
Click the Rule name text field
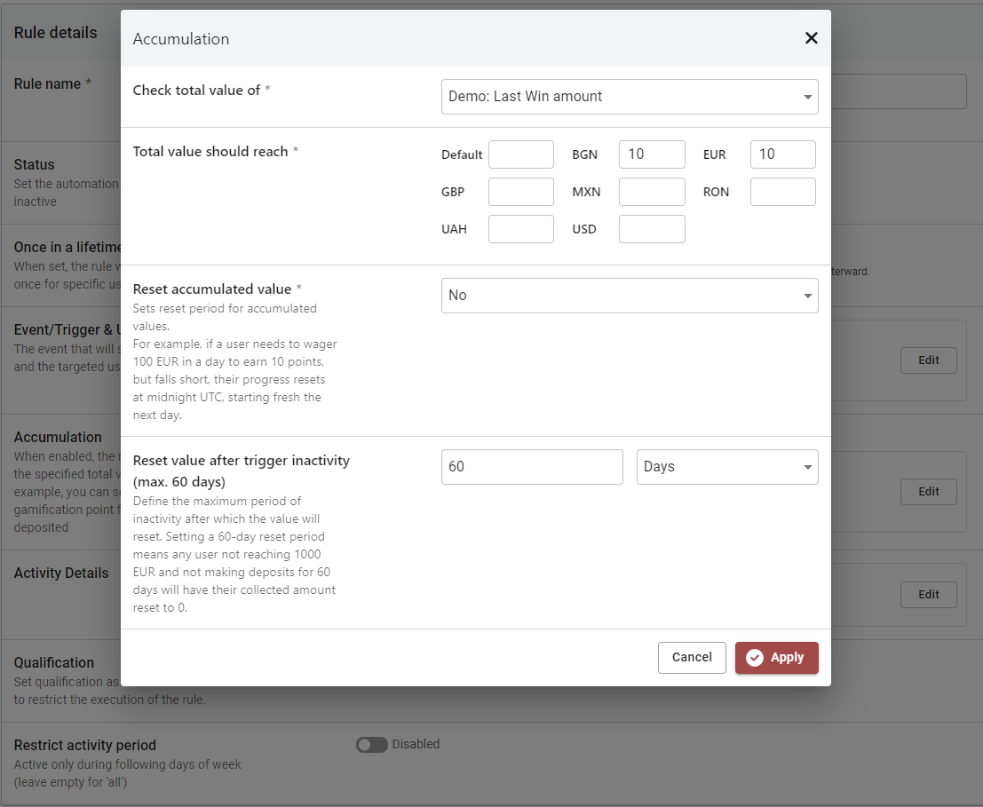click(x=897, y=91)
